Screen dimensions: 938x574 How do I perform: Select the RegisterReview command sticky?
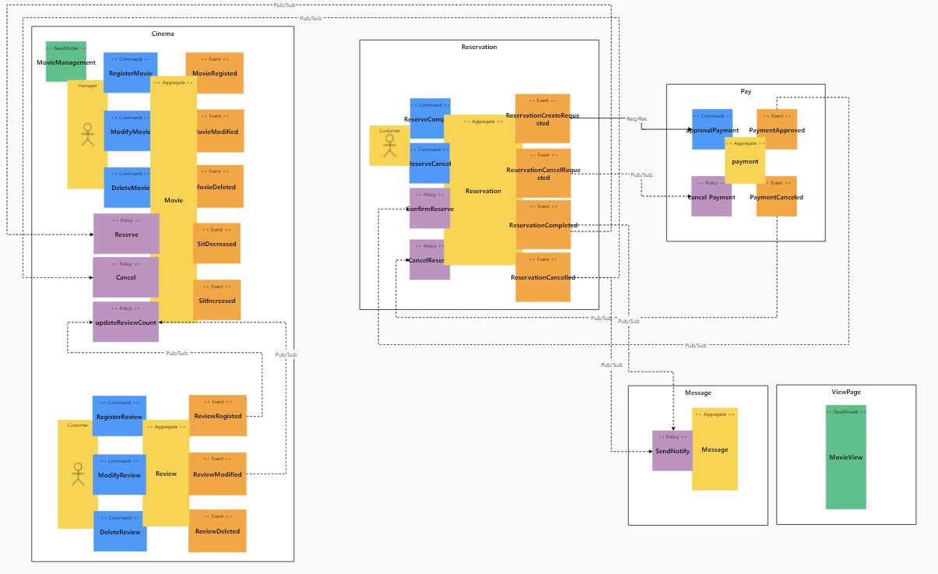(119, 416)
